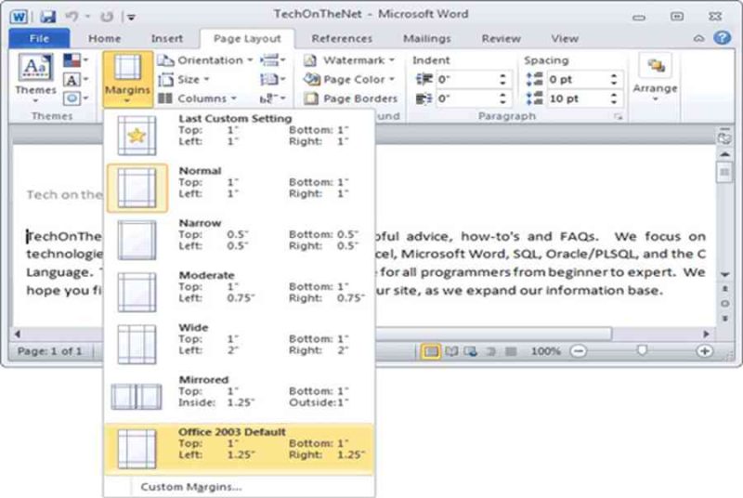Click Print Layout view icon in status bar

point(431,351)
